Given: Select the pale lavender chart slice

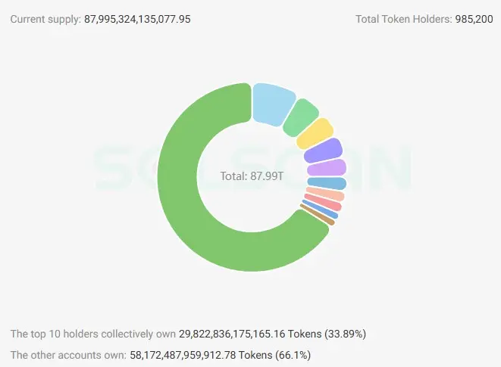Looking at the screenshot, I should pos(327,168).
